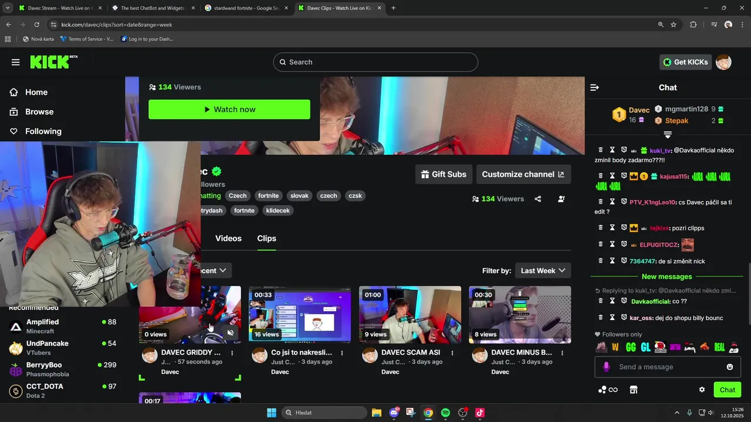
Task: Open options menu for DAVEC MINUS B clip
Action: [x=562, y=353]
